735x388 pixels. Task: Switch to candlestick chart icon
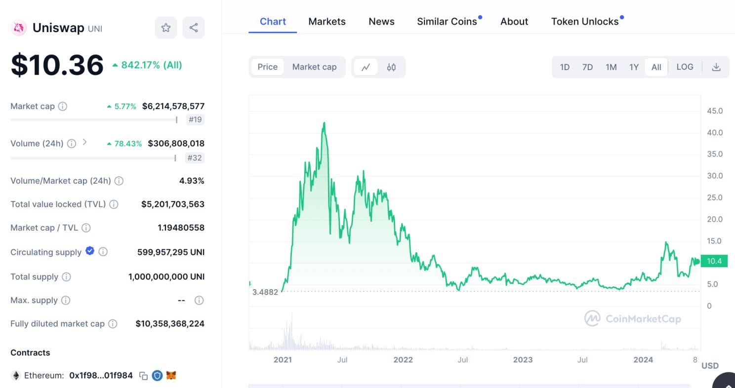click(391, 67)
